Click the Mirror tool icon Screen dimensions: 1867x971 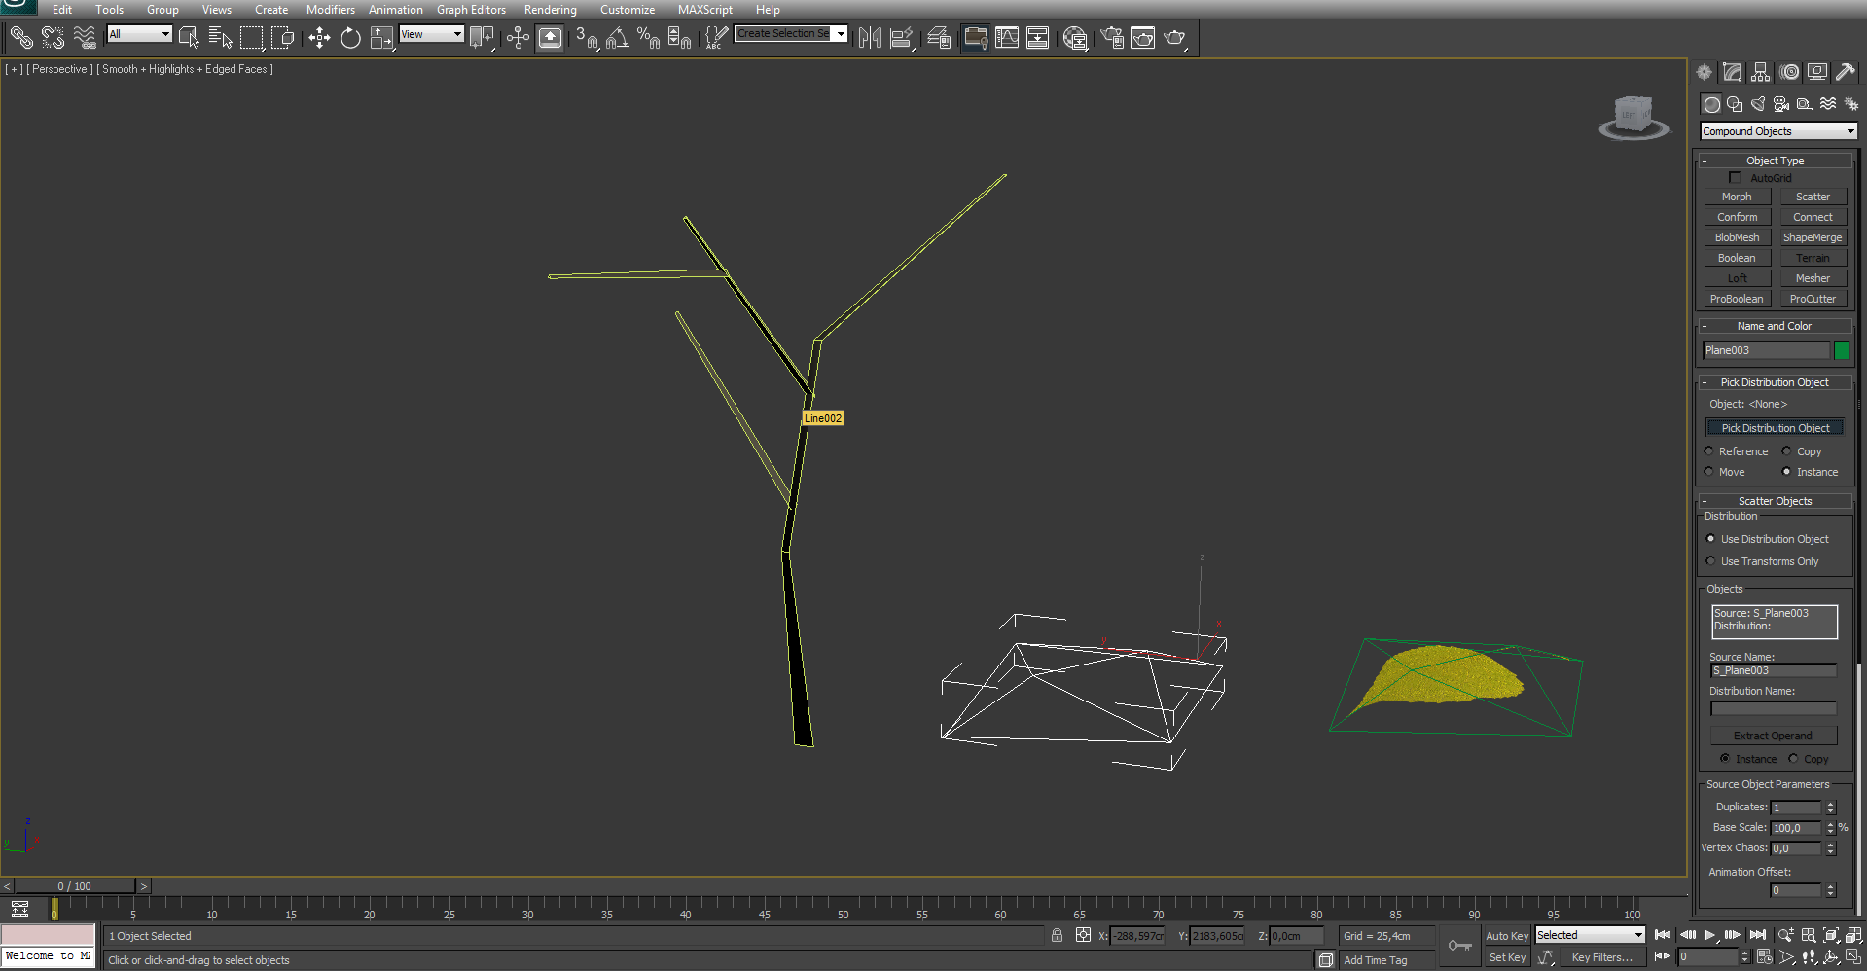870,38
